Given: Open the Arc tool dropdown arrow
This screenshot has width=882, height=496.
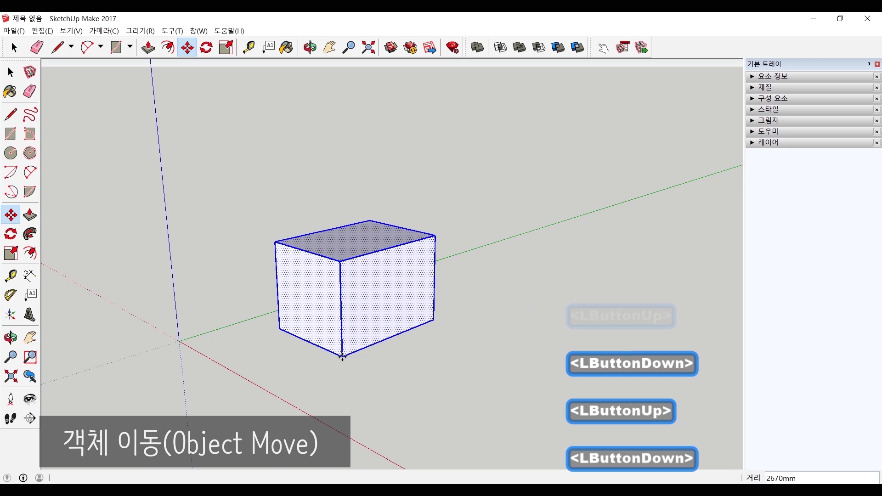Looking at the screenshot, I should point(101,47).
